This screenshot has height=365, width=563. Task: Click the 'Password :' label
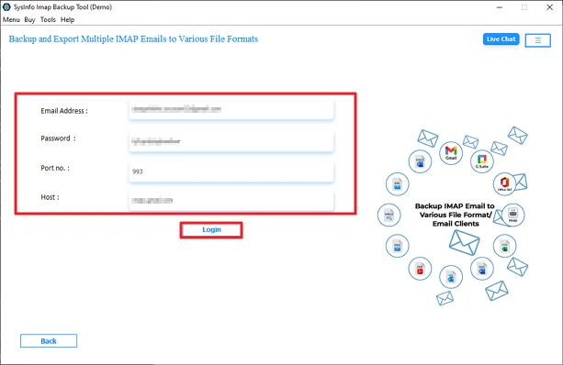pos(58,138)
